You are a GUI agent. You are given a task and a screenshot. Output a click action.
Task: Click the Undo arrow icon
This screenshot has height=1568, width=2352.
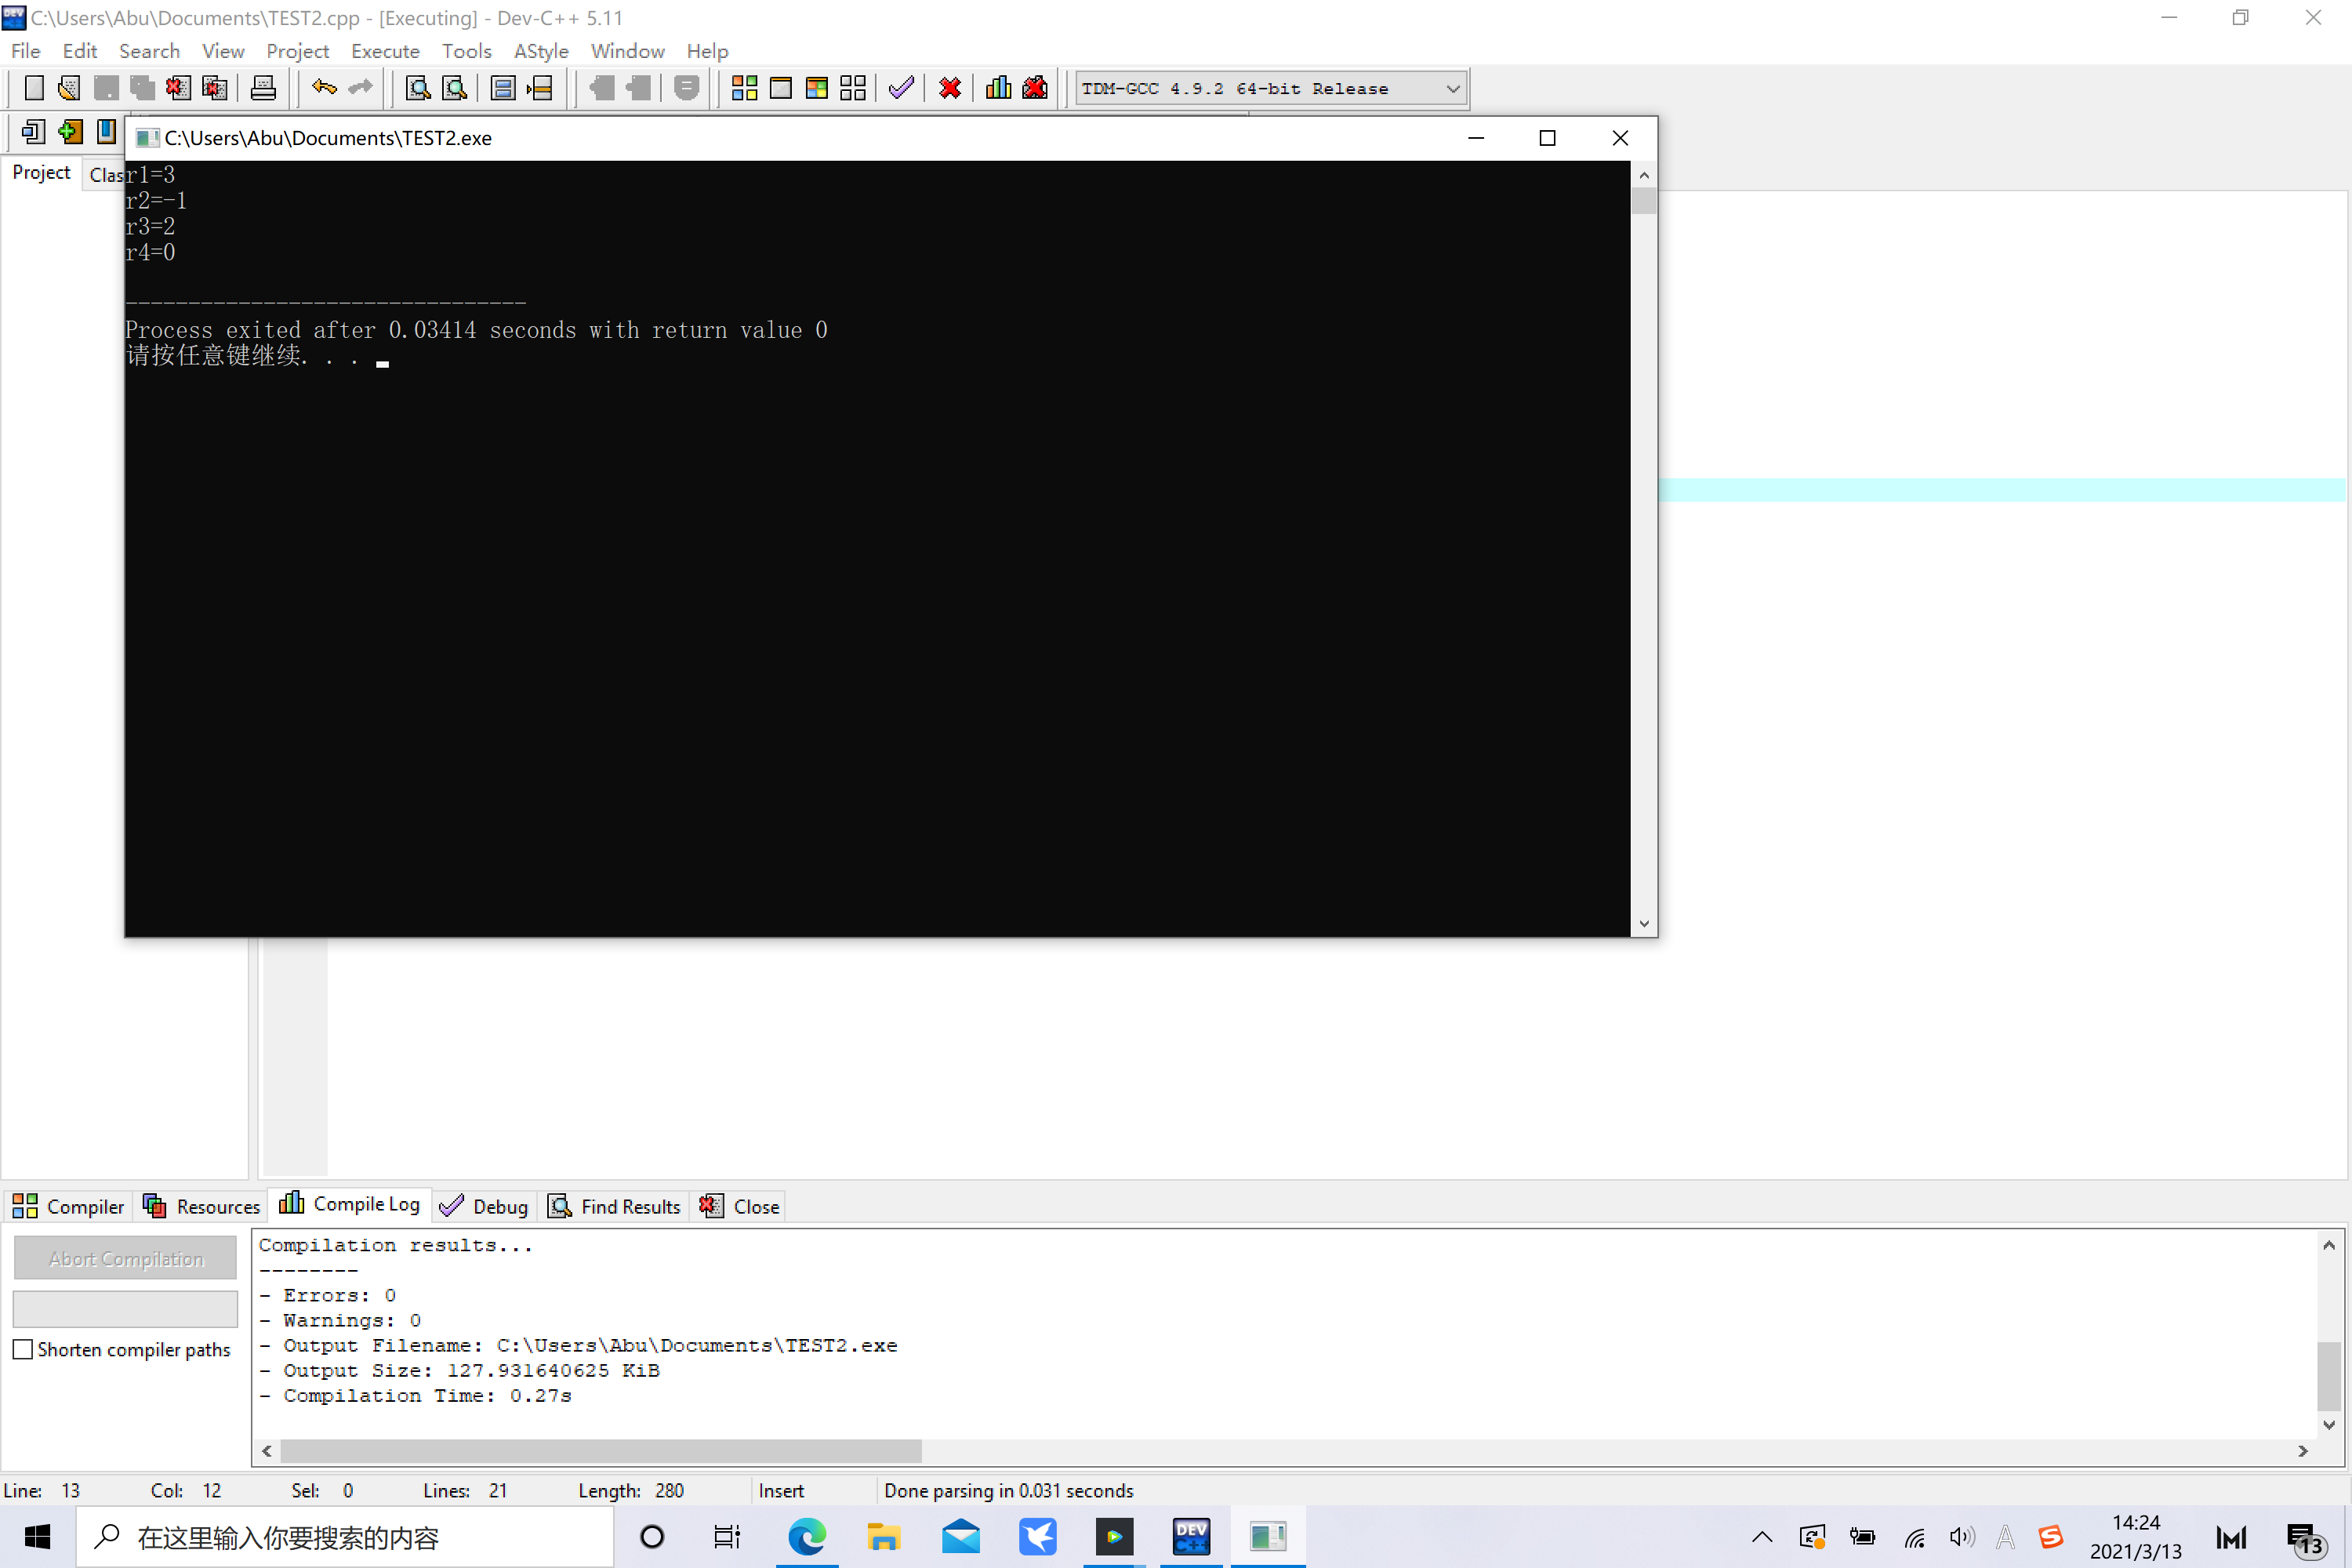click(323, 88)
